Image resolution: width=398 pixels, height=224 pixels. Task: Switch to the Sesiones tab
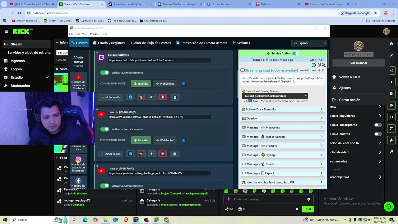[x=241, y=43]
